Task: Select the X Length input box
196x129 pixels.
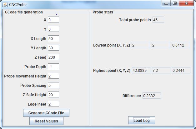Action: tap(53, 38)
